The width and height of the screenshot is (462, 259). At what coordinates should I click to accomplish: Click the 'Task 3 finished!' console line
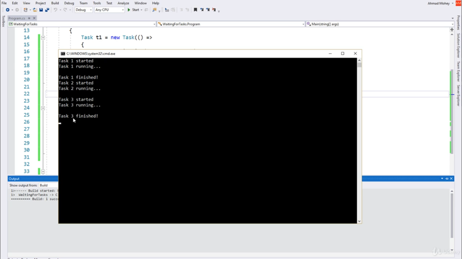[78, 116]
